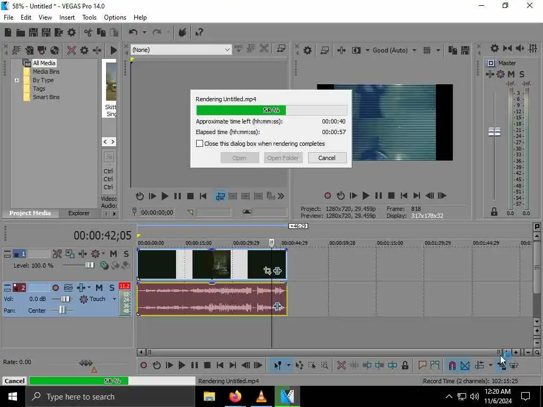543x407 pixels.
Task: Click Cancel button in bottom status bar
Action: pyautogui.click(x=14, y=381)
